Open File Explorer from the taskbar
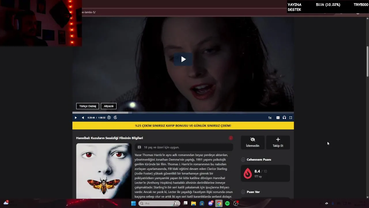This screenshot has width=369, height=208. pyautogui.click(x=193, y=203)
